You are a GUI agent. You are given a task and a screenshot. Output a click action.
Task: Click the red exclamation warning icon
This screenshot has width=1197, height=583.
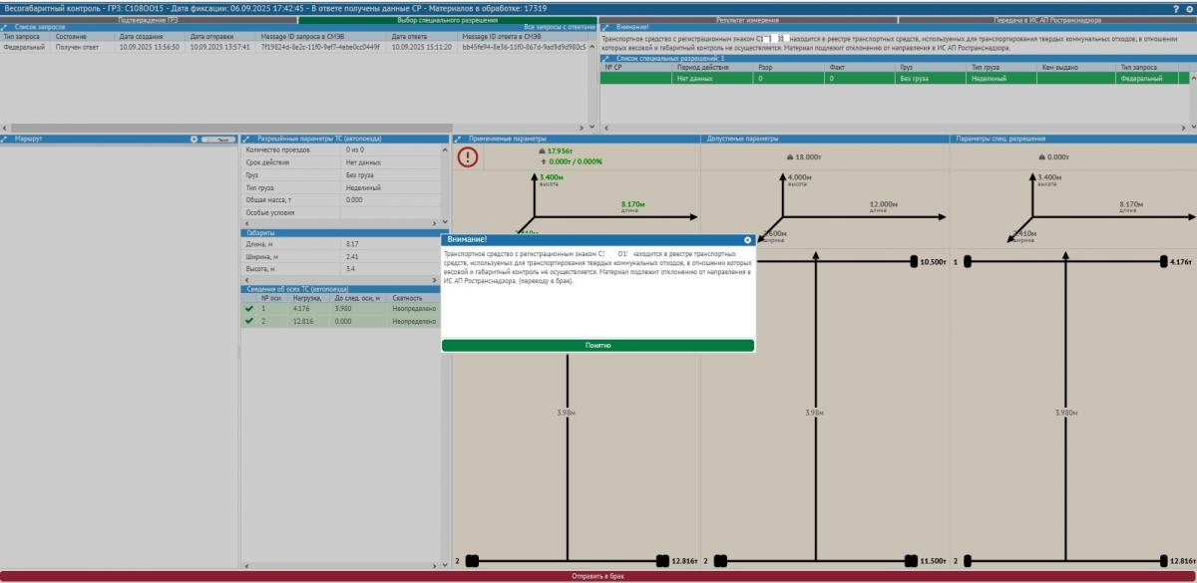coord(468,156)
